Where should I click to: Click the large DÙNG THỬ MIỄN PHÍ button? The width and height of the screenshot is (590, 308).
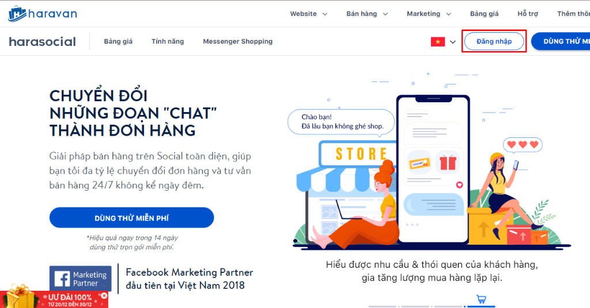pos(132,218)
